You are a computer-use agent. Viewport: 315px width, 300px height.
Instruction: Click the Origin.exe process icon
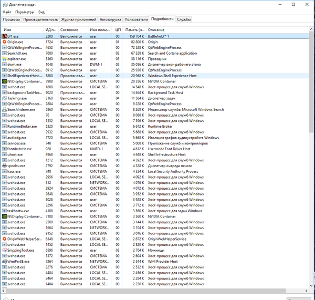[4, 42]
